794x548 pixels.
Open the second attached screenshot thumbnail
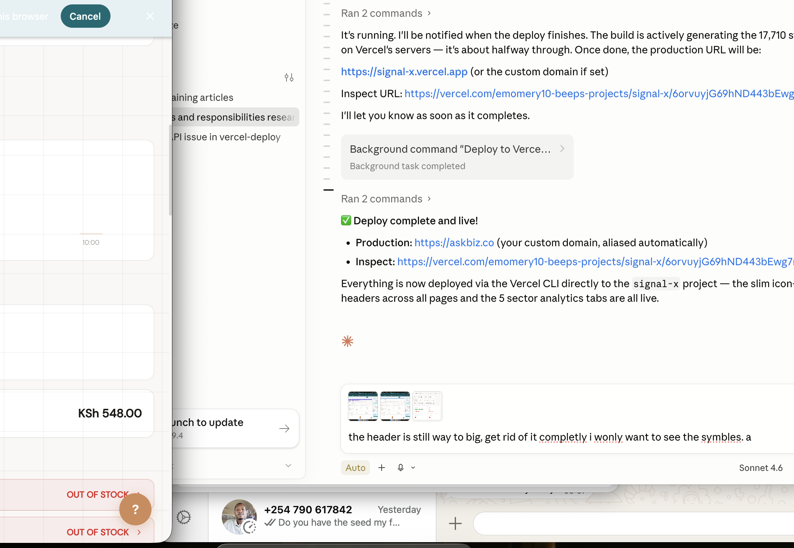[395, 406]
